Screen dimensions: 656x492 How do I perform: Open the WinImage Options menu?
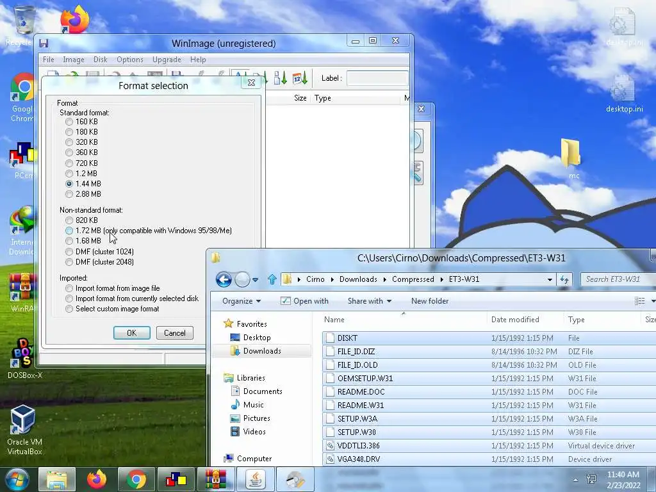pyautogui.click(x=130, y=60)
